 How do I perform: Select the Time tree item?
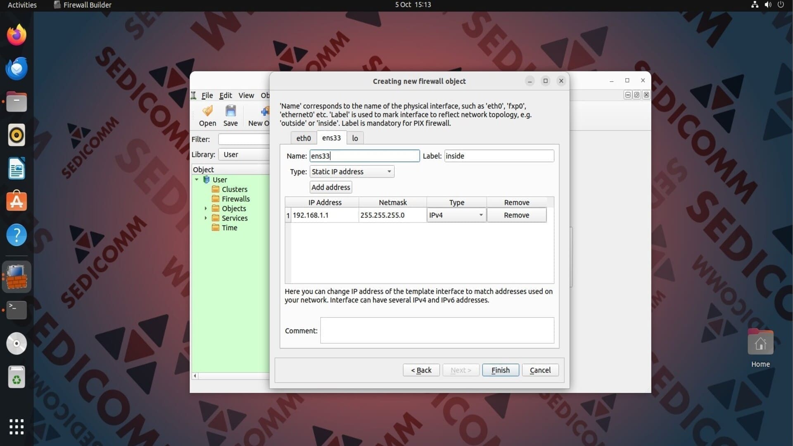pyautogui.click(x=230, y=228)
